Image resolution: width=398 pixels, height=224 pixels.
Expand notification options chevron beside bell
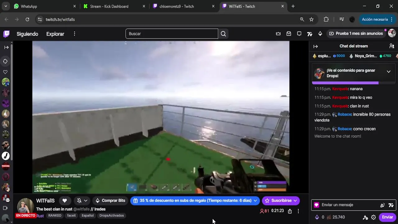[86, 201]
